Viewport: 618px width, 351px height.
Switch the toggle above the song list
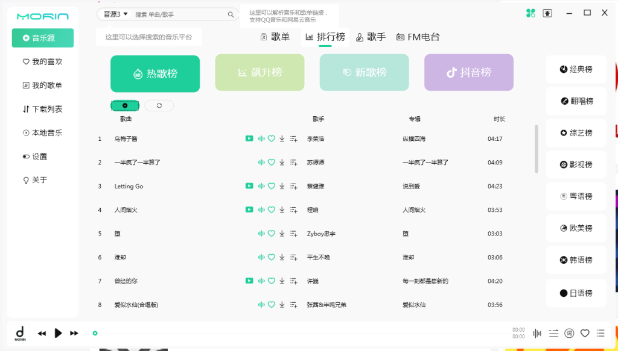pyautogui.click(x=125, y=105)
